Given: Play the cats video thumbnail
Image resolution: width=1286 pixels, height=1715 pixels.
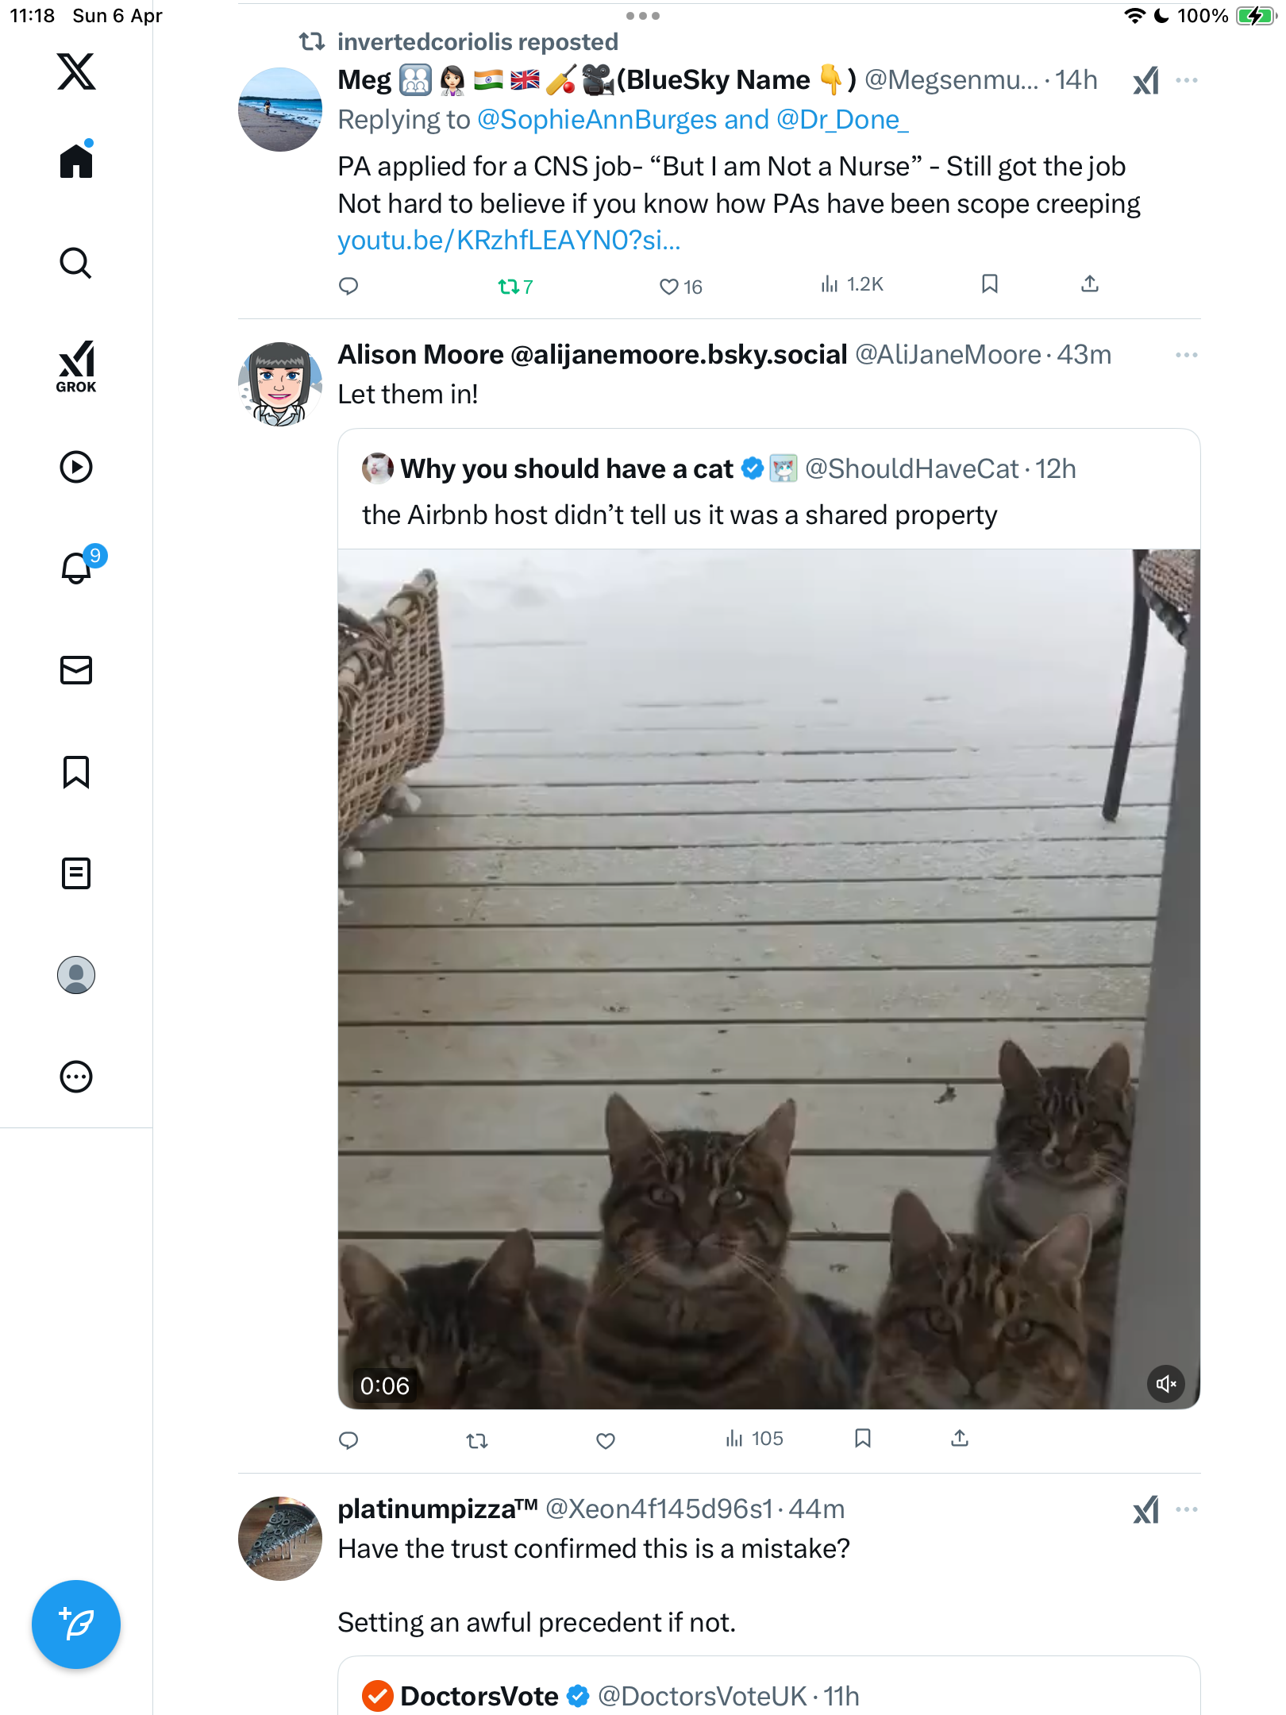Looking at the screenshot, I should pos(768,979).
